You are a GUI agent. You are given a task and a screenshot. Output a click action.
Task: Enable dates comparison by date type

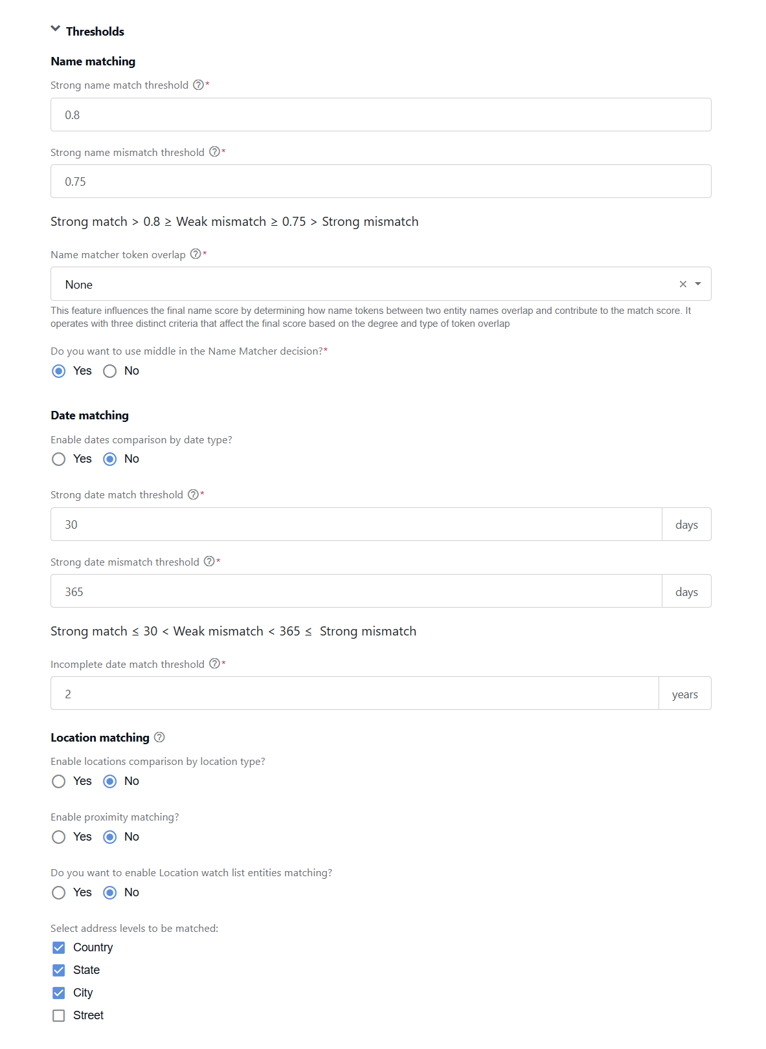coord(59,459)
